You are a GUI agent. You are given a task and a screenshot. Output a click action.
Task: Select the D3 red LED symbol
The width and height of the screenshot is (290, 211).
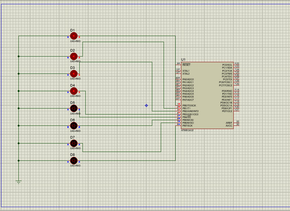(74, 74)
